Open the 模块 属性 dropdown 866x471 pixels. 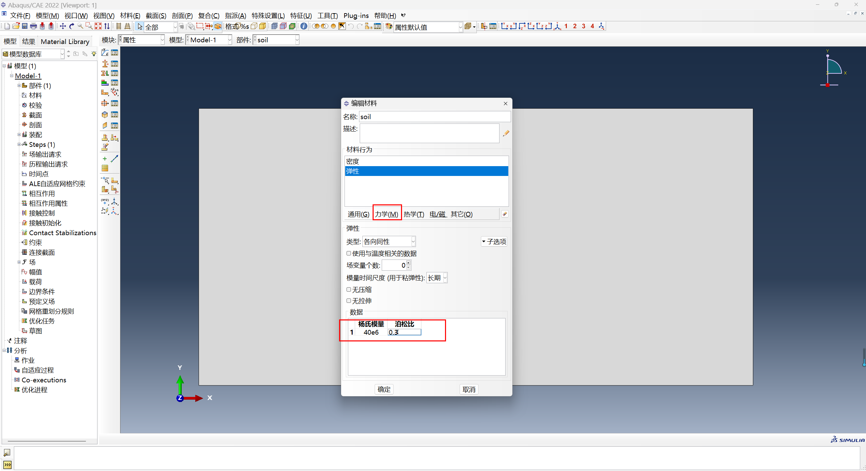[x=141, y=40]
